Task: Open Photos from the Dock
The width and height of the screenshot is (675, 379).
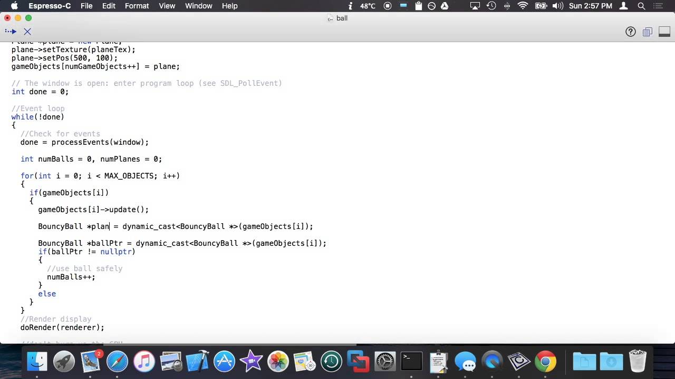Action: coord(278,362)
